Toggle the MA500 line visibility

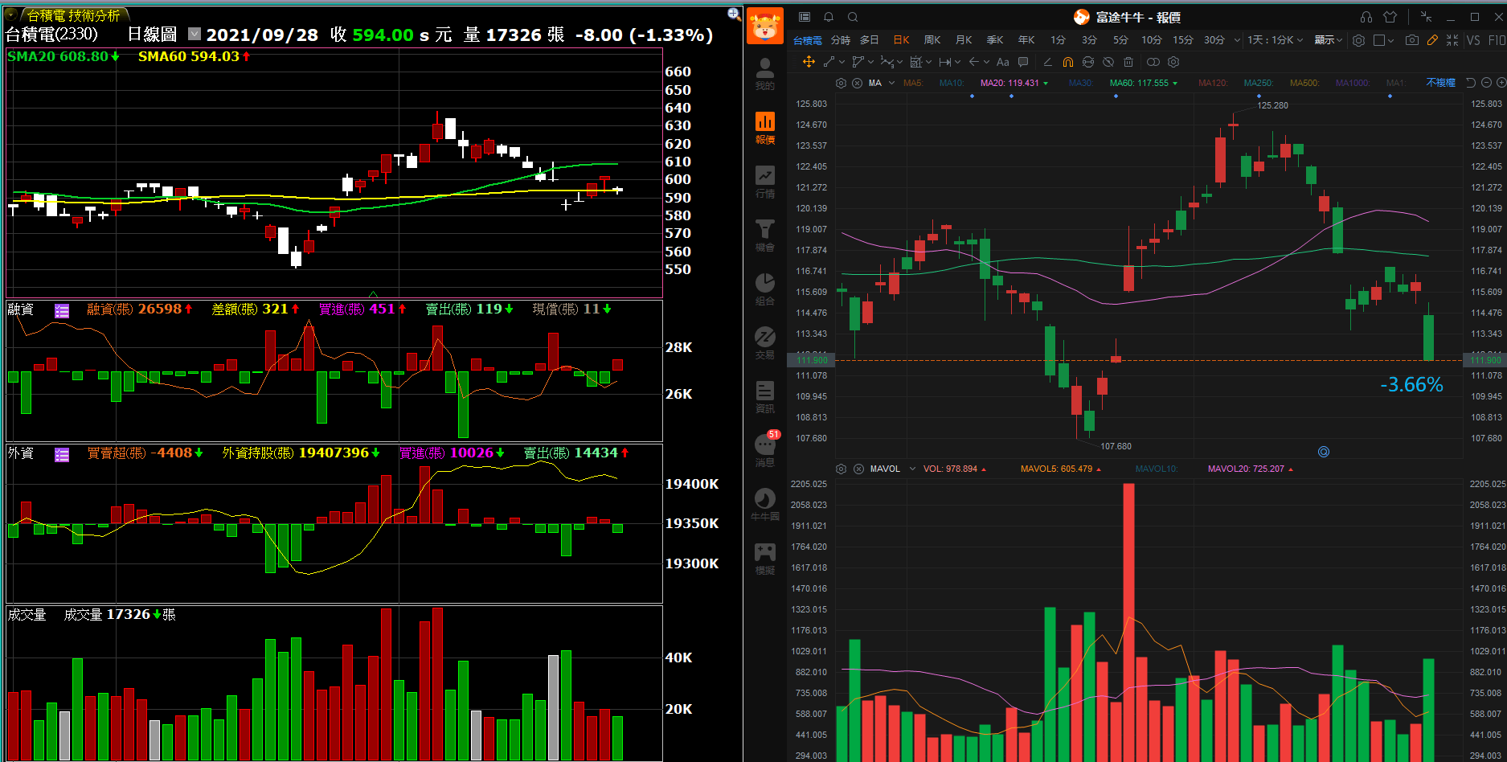[x=1304, y=83]
